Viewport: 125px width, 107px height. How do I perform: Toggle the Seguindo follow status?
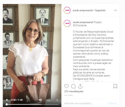coord(100,10)
